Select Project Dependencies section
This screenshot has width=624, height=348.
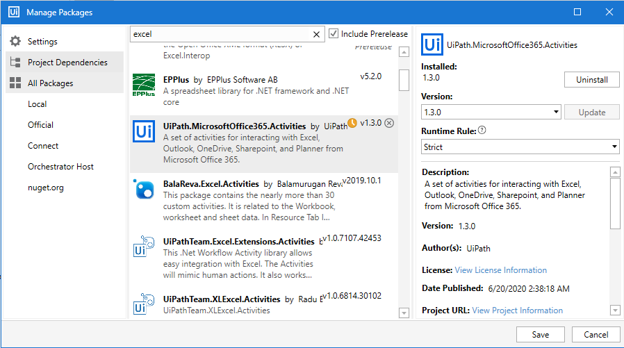tap(65, 62)
